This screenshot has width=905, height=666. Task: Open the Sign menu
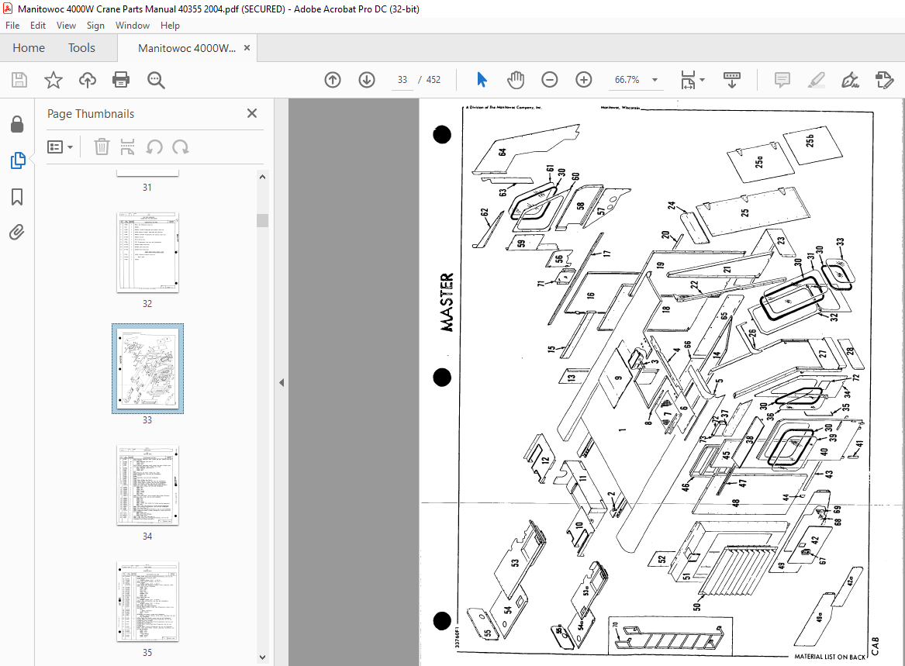(95, 26)
